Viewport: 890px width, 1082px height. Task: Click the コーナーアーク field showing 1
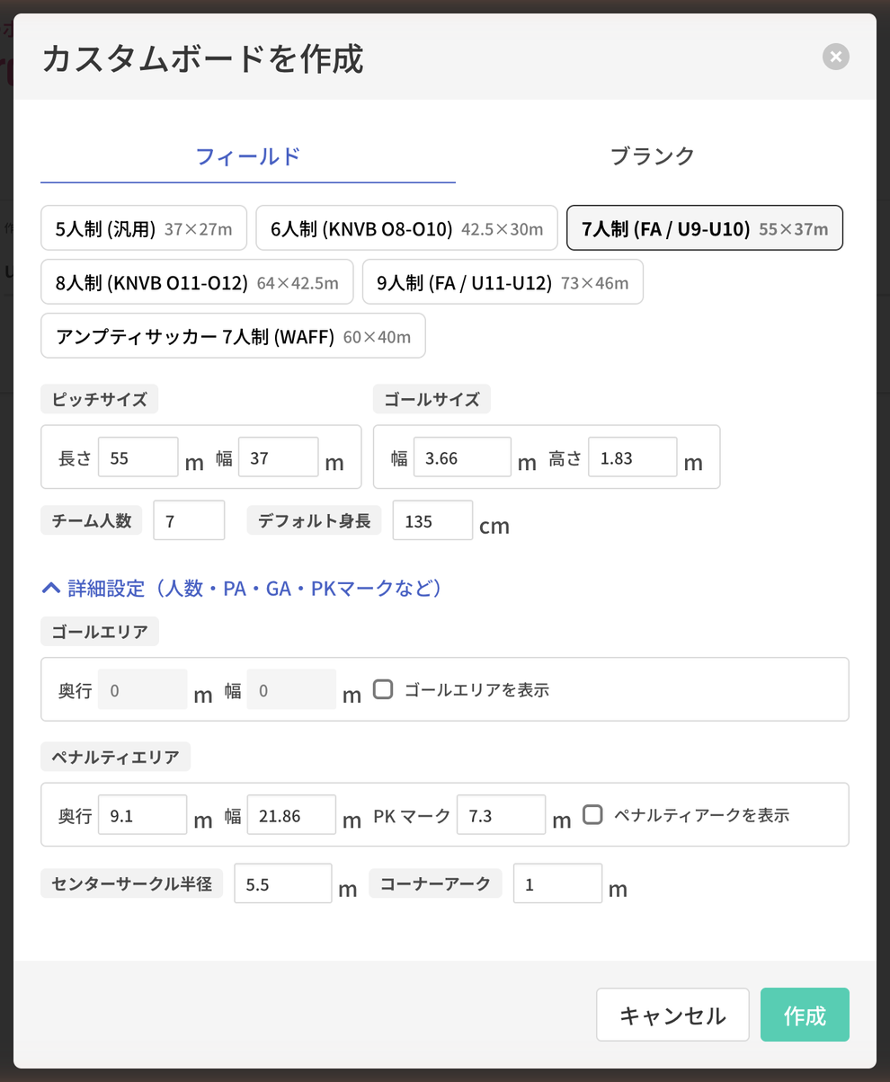pyautogui.click(x=557, y=883)
